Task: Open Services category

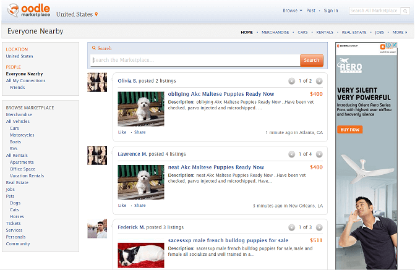Action: [x=14, y=230]
